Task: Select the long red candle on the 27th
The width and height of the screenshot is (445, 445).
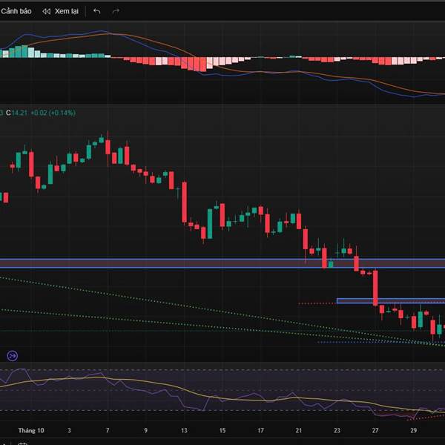Action: [375, 288]
